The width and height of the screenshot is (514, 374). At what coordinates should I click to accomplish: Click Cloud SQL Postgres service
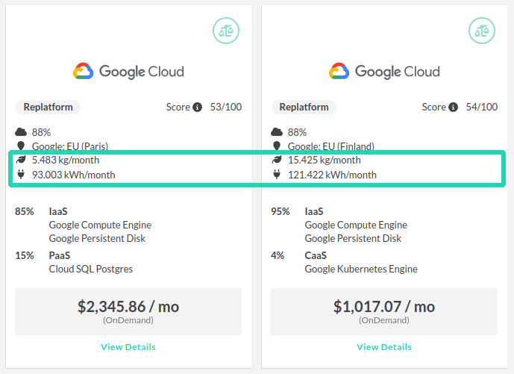pos(91,269)
